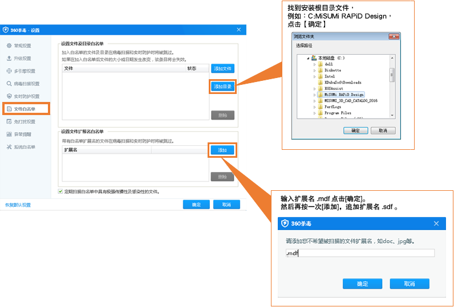Expand the Diskette folder node
The height and width of the screenshot is (307, 454).
click(314, 70)
